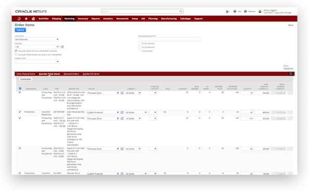
Task: Enable the To Be Faxed checkbox
Action: click(x=140, y=50)
